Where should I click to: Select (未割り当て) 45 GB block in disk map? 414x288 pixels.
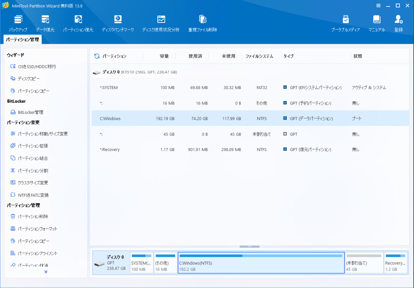pos(364,263)
